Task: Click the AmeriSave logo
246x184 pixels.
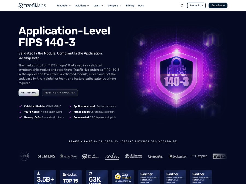Action: pyautogui.click(x=68, y=156)
